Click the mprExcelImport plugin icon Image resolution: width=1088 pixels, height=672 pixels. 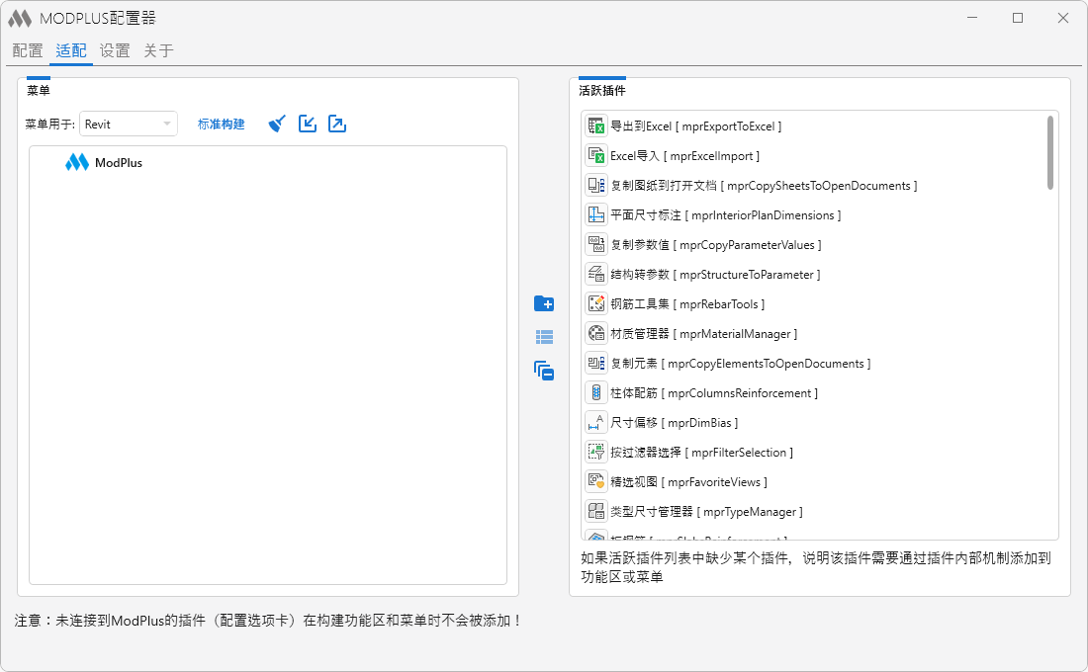(596, 156)
